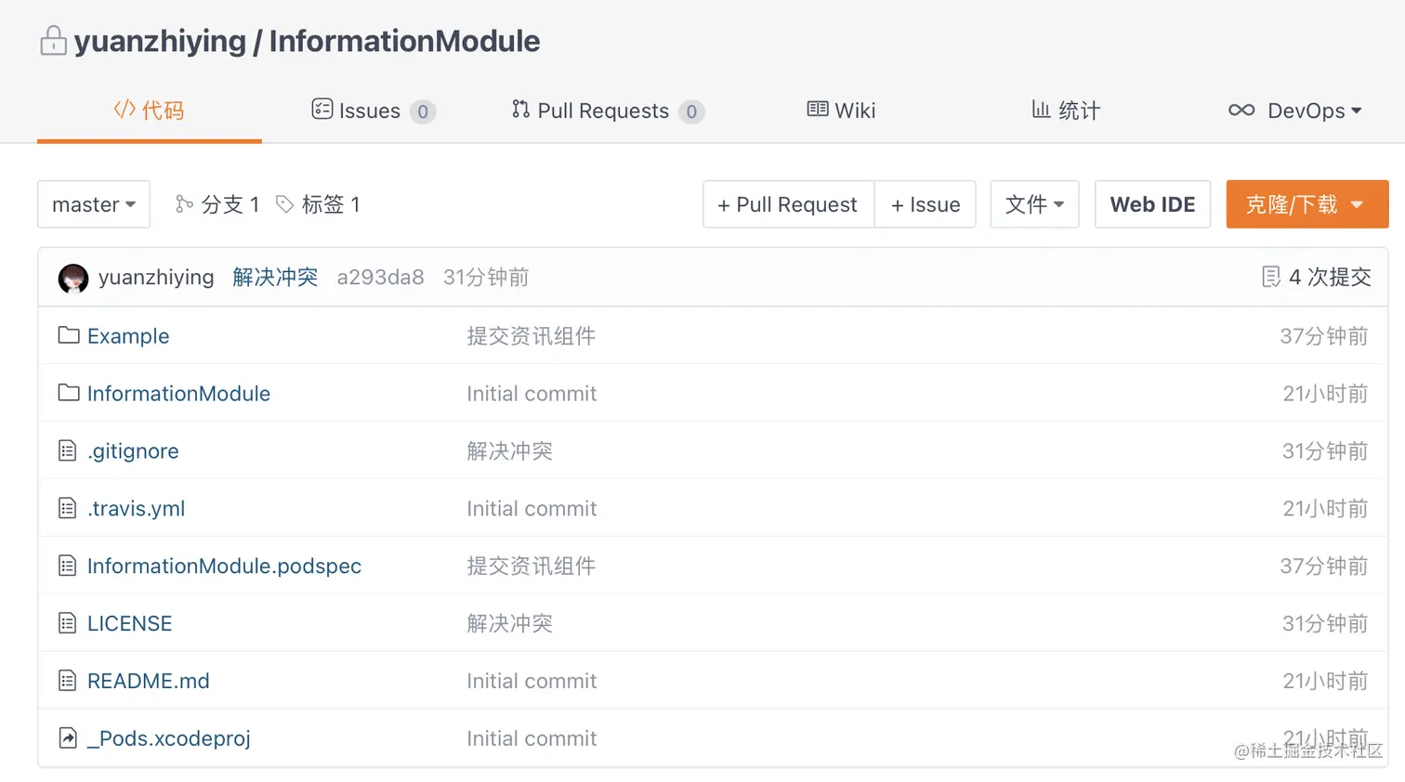The width and height of the screenshot is (1405, 782).
Task: Click 提交资讯组件 message on InformationModule.podspec row
Action: pos(531,567)
